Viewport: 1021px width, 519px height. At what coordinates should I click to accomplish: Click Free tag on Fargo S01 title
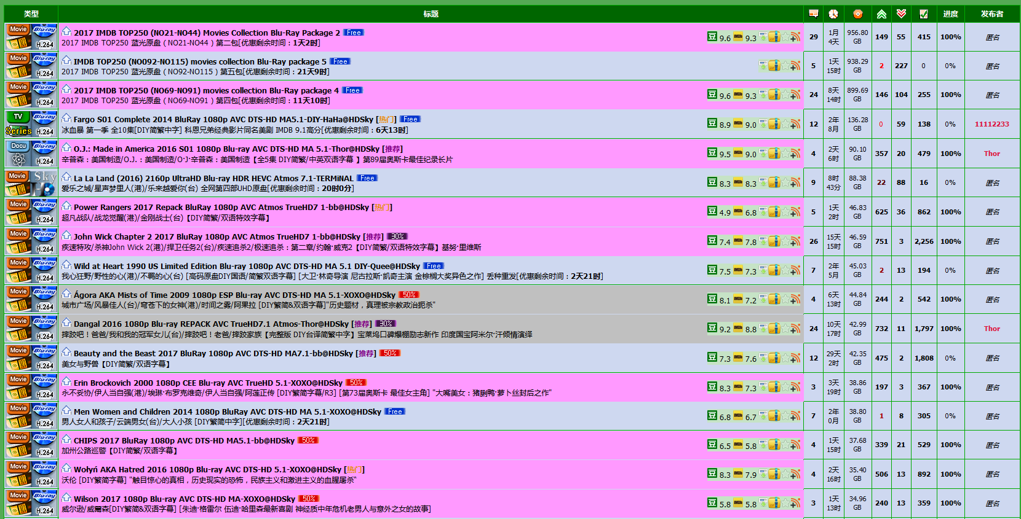point(410,119)
